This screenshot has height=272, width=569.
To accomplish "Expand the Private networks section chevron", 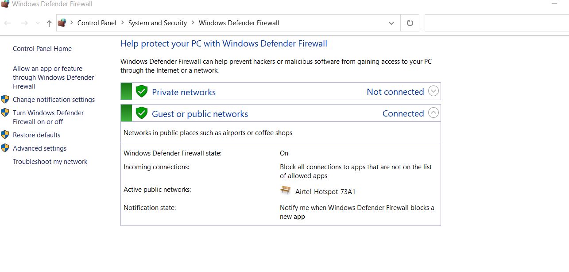I will click(x=434, y=91).
